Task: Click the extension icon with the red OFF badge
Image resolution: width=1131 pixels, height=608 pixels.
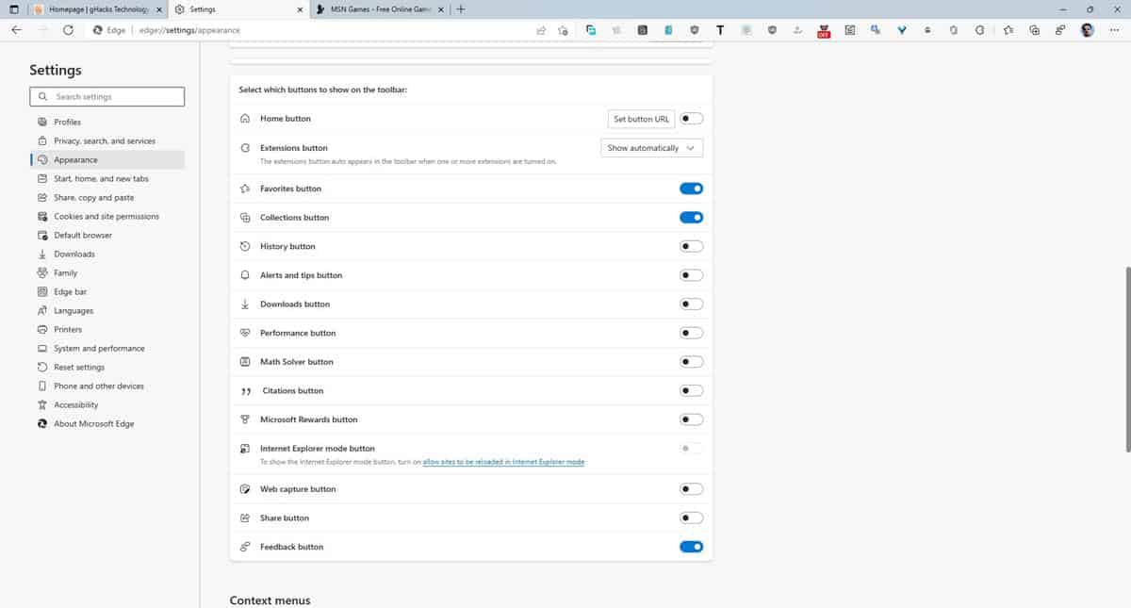Action: pyautogui.click(x=823, y=29)
